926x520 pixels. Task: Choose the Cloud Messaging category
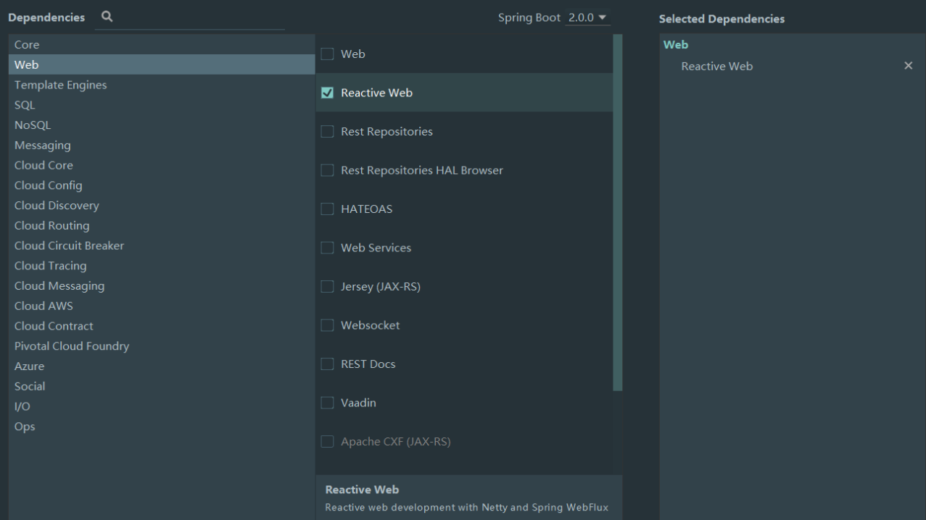click(x=162, y=286)
